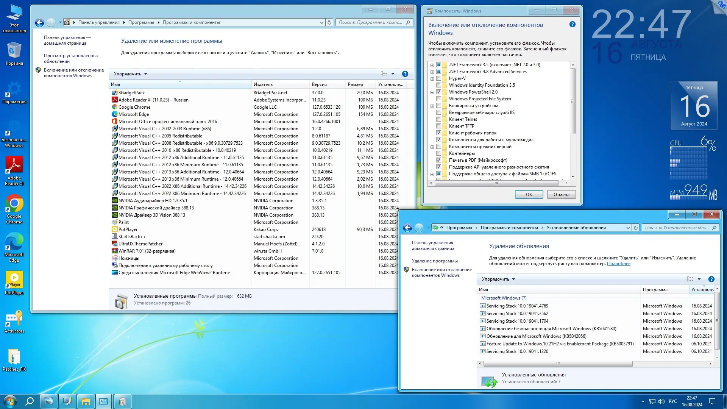Open the Подробнее link about removing updates
Screen dimensions: 727x409
619,264
